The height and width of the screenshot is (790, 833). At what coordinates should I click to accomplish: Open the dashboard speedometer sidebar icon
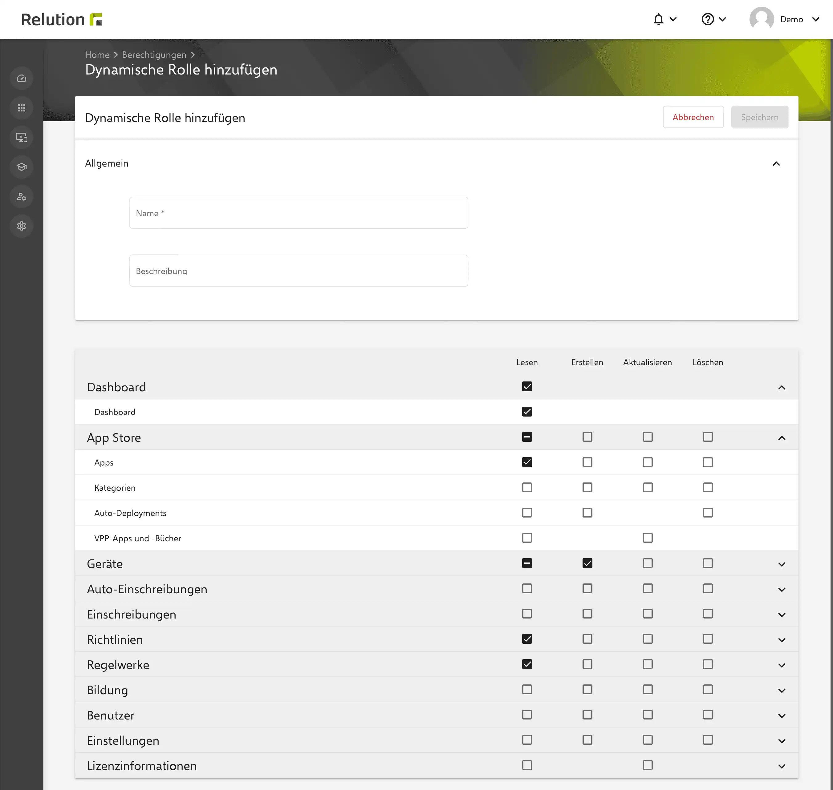click(22, 78)
